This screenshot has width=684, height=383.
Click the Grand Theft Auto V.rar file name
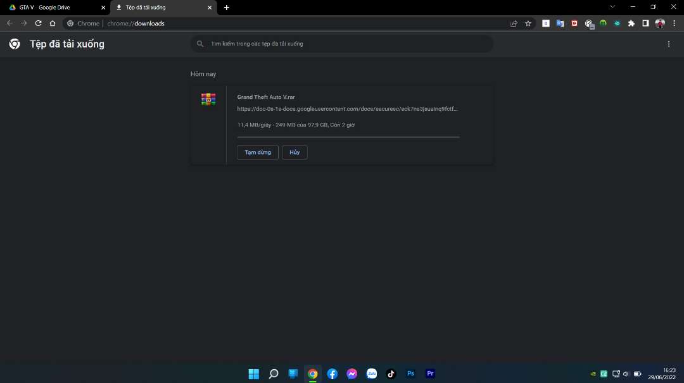266,97
